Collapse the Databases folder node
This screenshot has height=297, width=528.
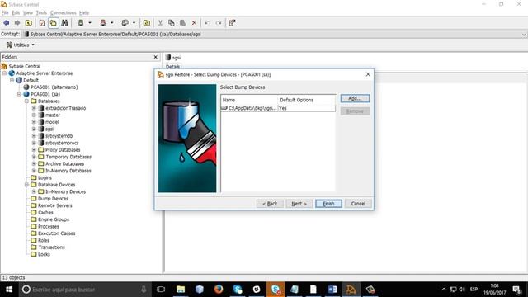[26, 101]
